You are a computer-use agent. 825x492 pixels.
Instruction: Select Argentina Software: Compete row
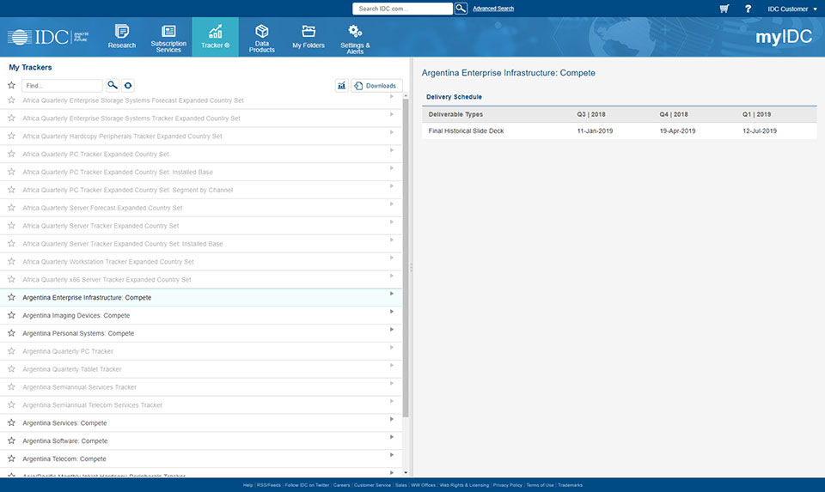[x=201, y=440]
